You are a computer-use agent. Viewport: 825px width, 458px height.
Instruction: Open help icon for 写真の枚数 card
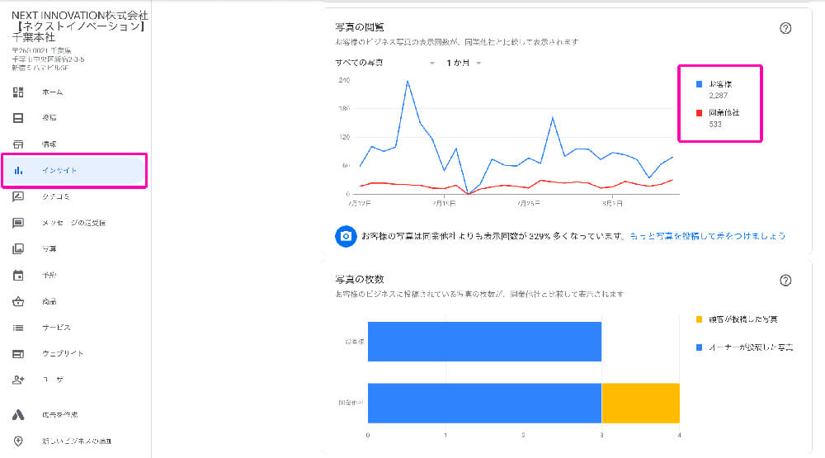coord(785,281)
